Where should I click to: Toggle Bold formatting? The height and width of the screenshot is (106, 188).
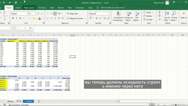click(x=13, y=18)
